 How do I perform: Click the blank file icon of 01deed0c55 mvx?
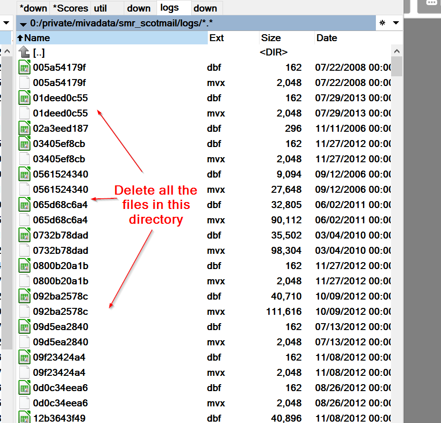click(x=24, y=113)
